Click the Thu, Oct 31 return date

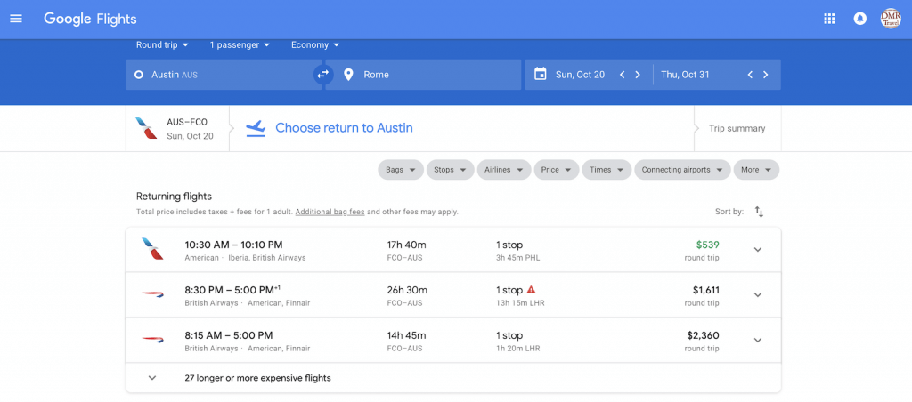coord(685,75)
